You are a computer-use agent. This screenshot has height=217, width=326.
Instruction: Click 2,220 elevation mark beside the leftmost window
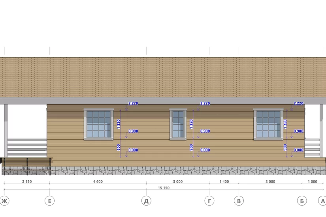click(133, 103)
